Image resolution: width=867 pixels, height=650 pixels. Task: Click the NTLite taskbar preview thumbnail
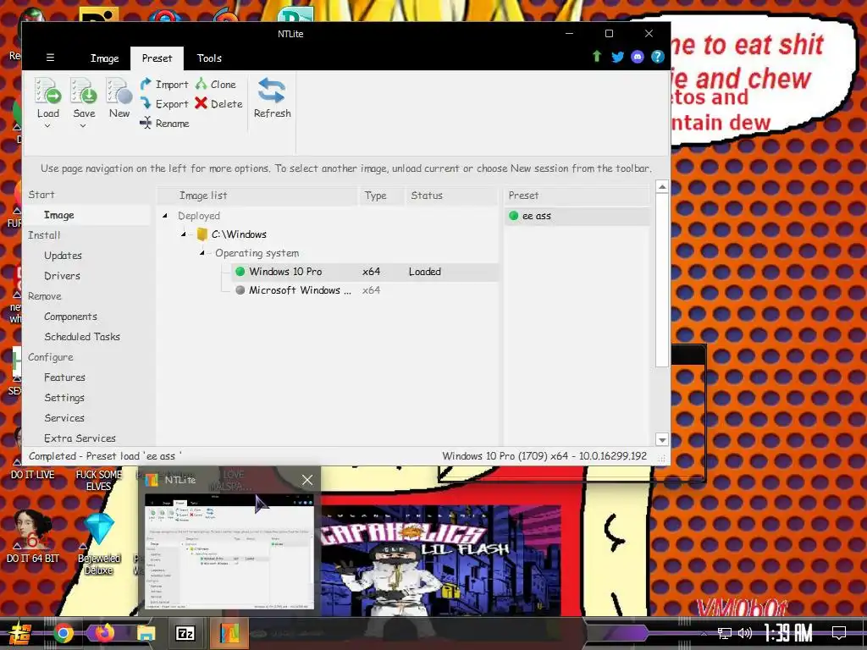coord(229,551)
